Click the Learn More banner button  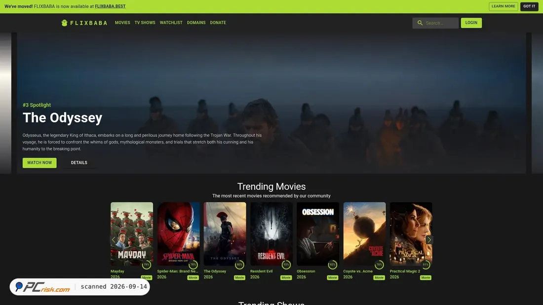(503, 6)
